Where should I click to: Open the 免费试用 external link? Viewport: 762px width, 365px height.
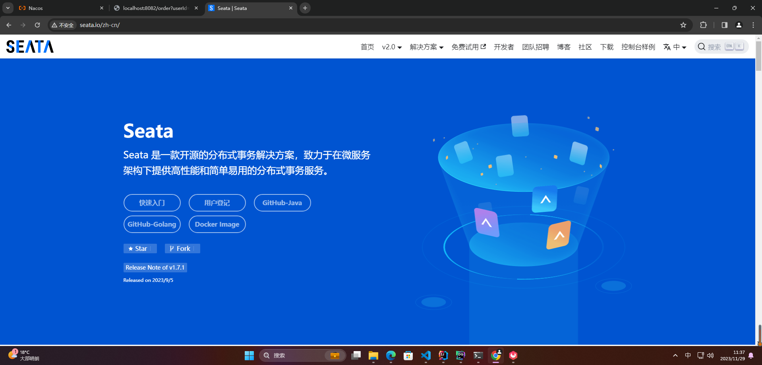coord(468,47)
